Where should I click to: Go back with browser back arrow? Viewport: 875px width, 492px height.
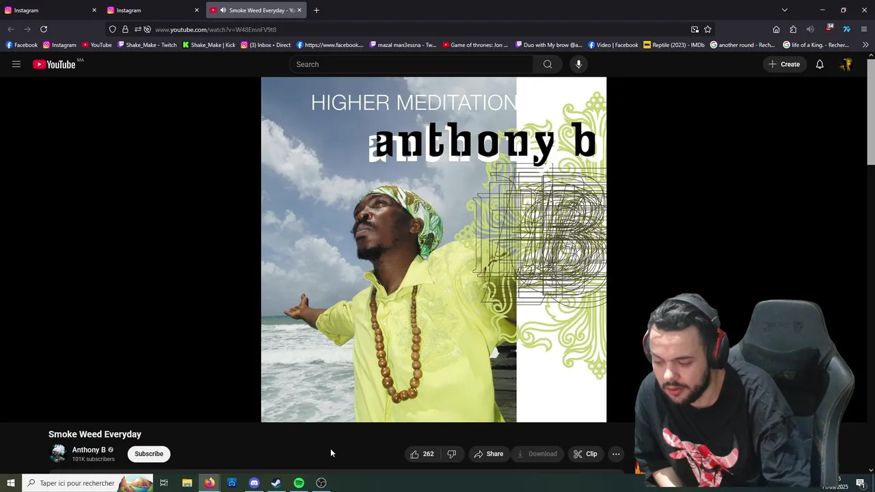10,29
